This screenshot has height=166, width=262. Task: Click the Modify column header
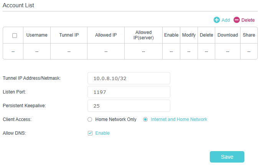(x=189, y=35)
